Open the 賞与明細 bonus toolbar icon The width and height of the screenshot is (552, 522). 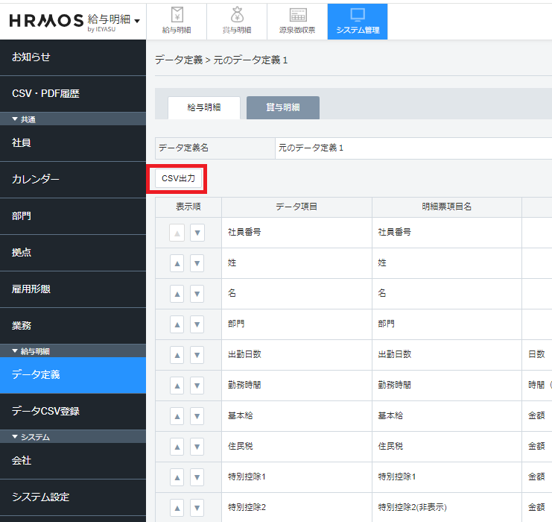[237, 22]
